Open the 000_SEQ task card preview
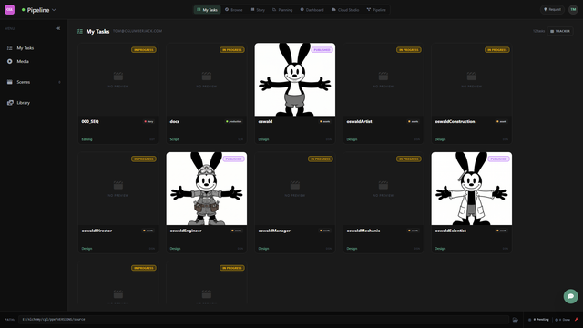Viewport: 583px width, 328px height. (118, 79)
